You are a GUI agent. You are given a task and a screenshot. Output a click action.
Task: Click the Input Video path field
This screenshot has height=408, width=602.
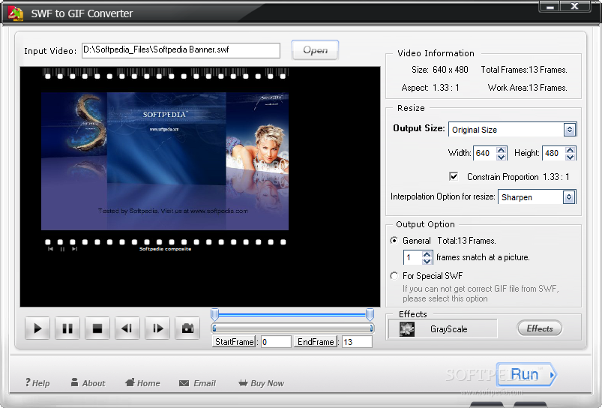pos(181,50)
